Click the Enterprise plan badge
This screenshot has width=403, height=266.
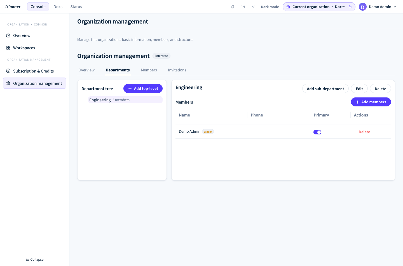click(x=161, y=56)
